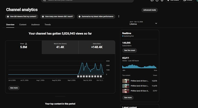198x108 pixels.
Task: Click the leftmost video-published marker under the chart
Action: 78,76
